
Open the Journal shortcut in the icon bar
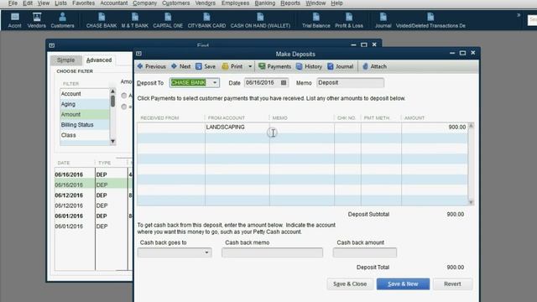tap(383, 20)
